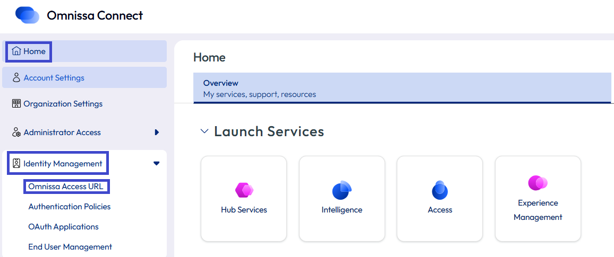
Task: Open Omnissa Access URL submenu item
Action: coord(66,187)
